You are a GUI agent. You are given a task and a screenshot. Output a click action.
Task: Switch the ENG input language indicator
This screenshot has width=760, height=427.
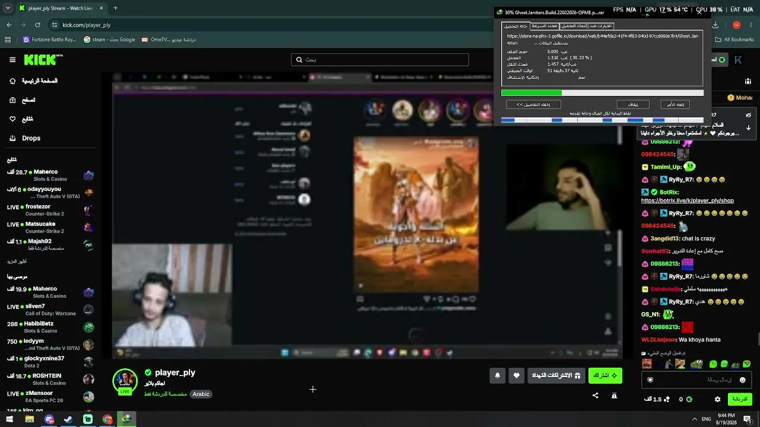pyautogui.click(x=707, y=419)
